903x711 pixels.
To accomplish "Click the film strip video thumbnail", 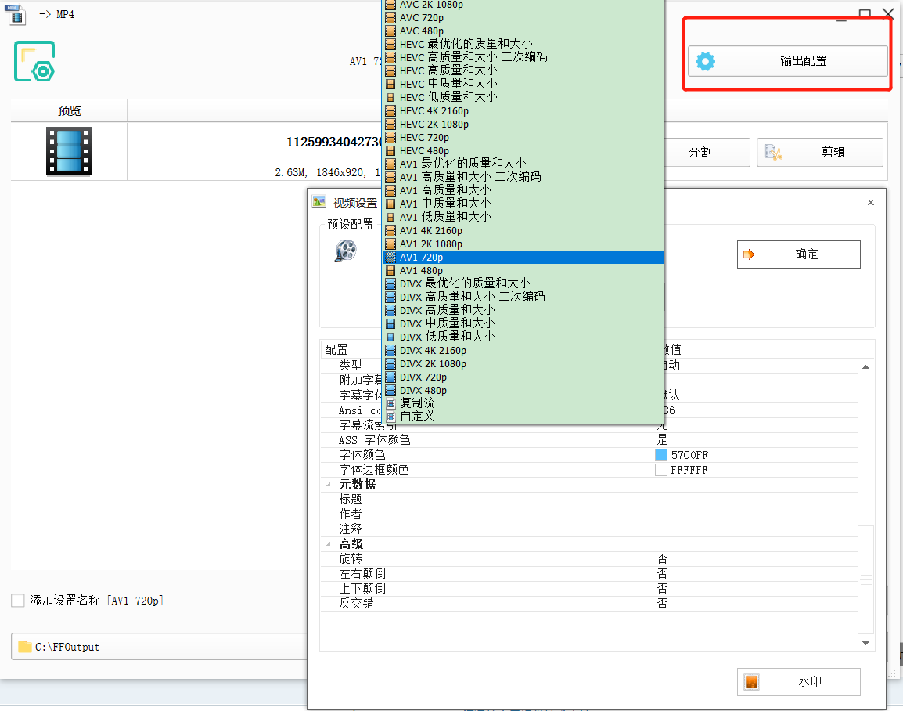I will [x=69, y=151].
